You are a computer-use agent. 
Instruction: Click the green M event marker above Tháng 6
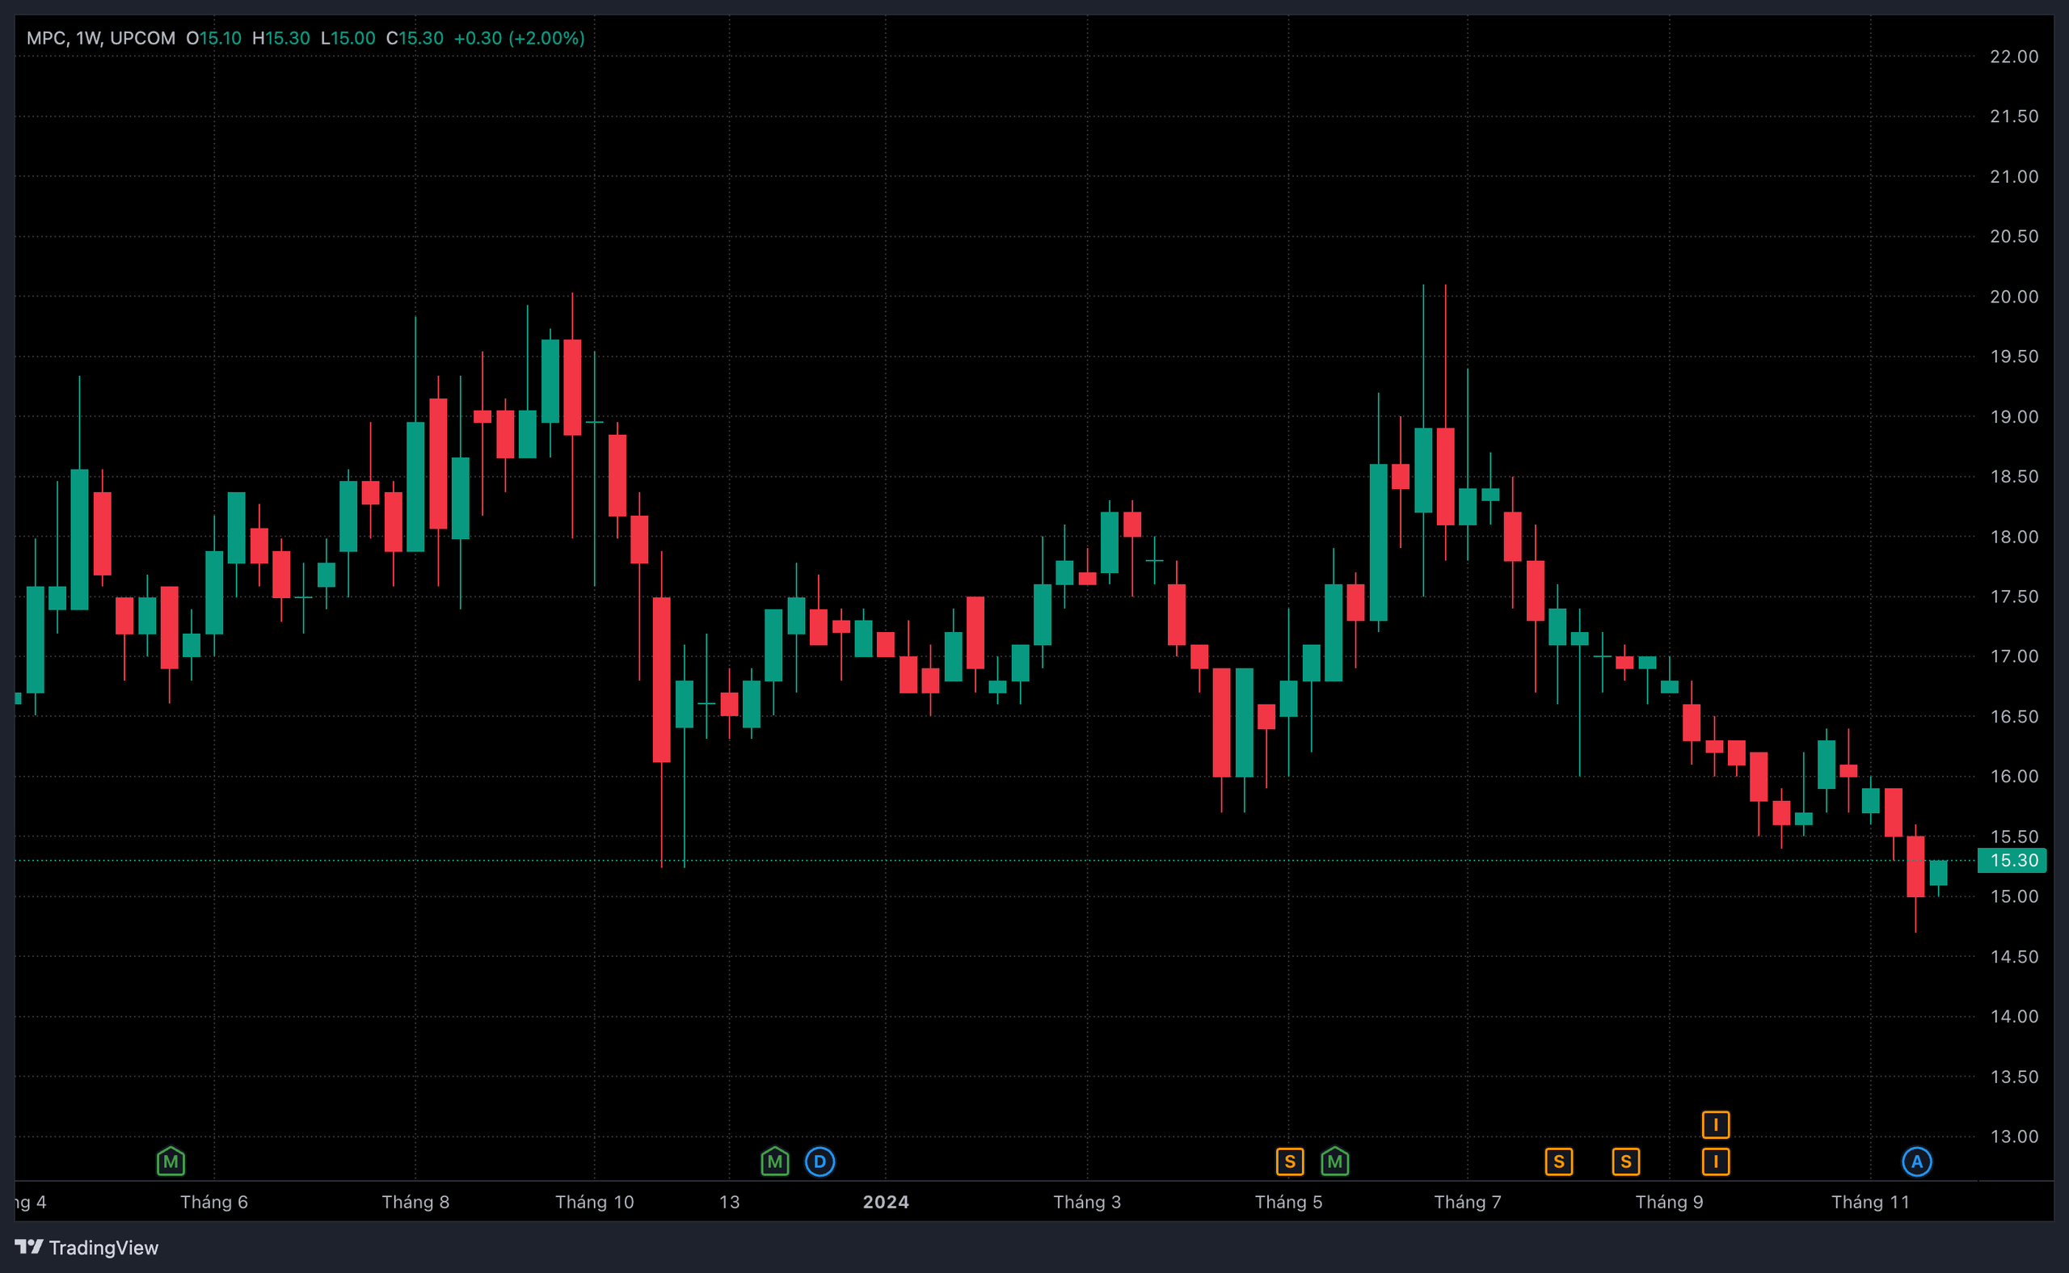tap(171, 1162)
